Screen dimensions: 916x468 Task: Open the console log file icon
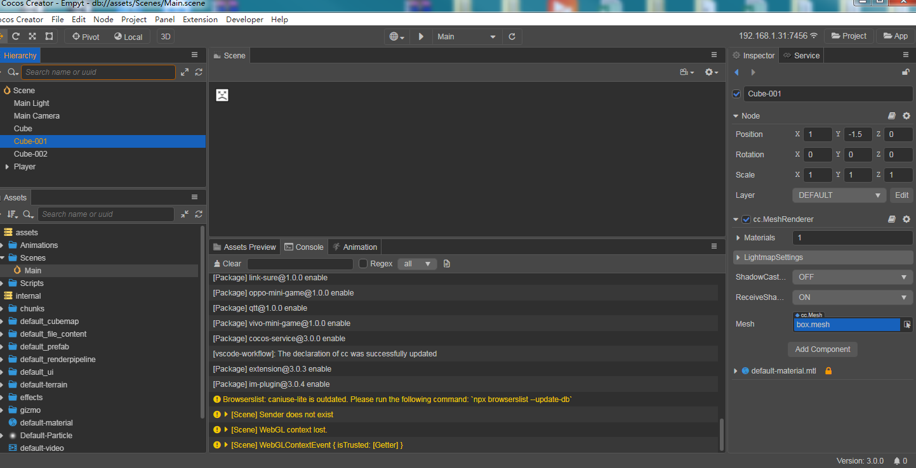point(447,264)
